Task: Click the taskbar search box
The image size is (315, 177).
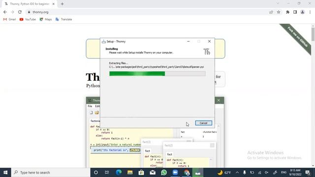Action: (50, 173)
